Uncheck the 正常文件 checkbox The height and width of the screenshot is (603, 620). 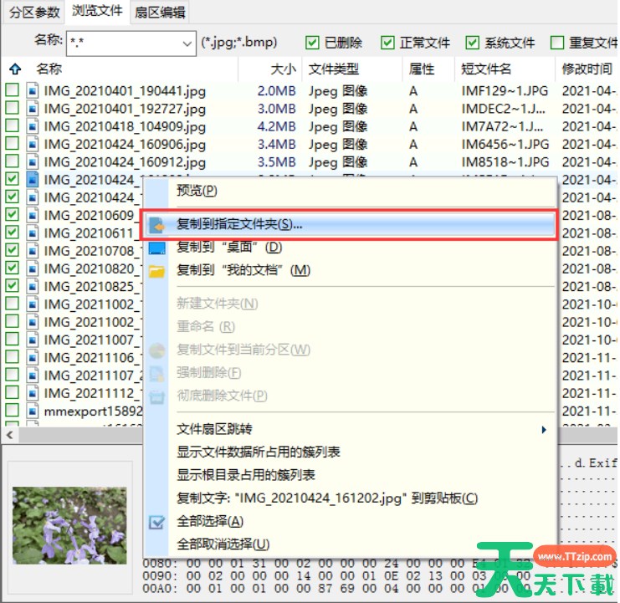click(388, 43)
